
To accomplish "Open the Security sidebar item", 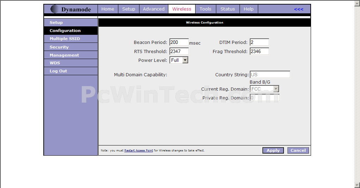I will [71, 47].
